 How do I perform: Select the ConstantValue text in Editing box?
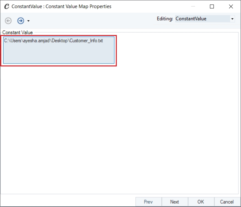pyautogui.click(x=191, y=19)
